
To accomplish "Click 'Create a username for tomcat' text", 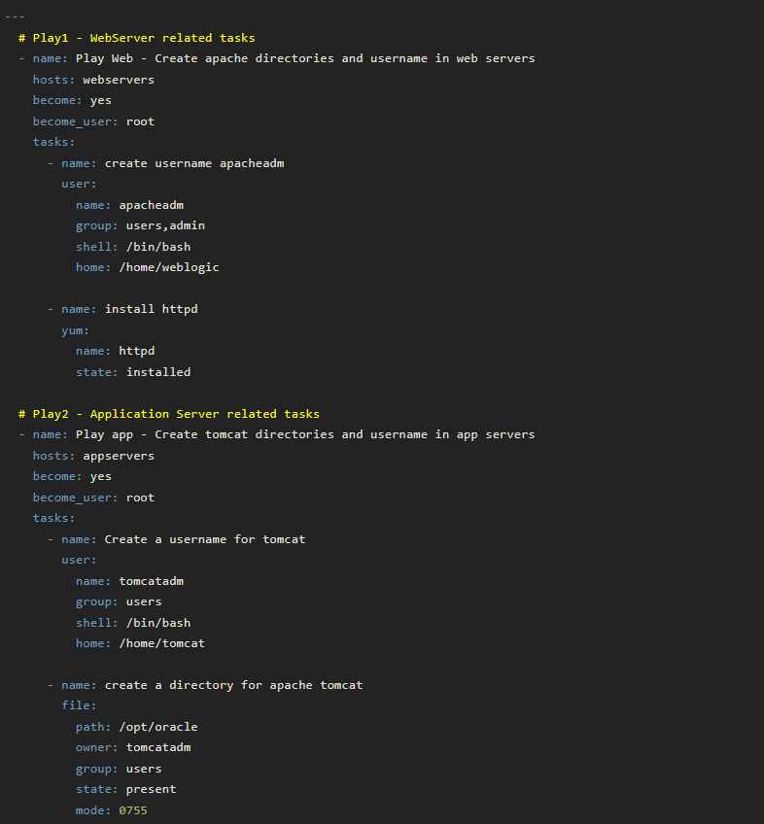I will pyautogui.click(x=205, y=539).
